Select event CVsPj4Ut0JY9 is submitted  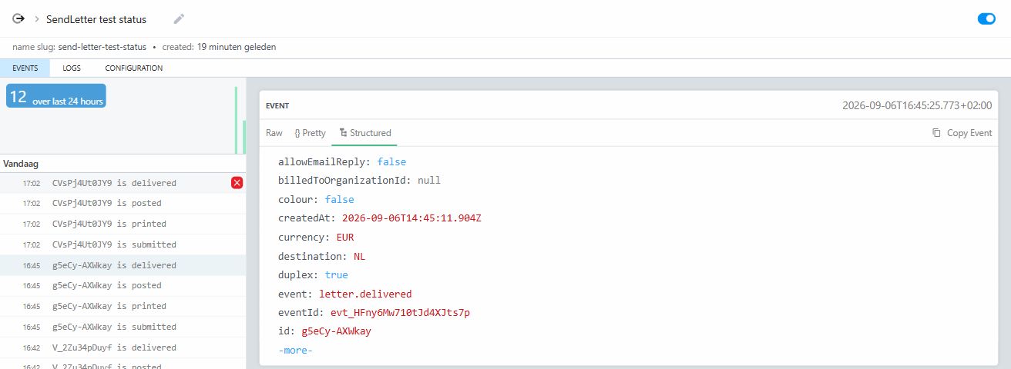tap(123, 244)
